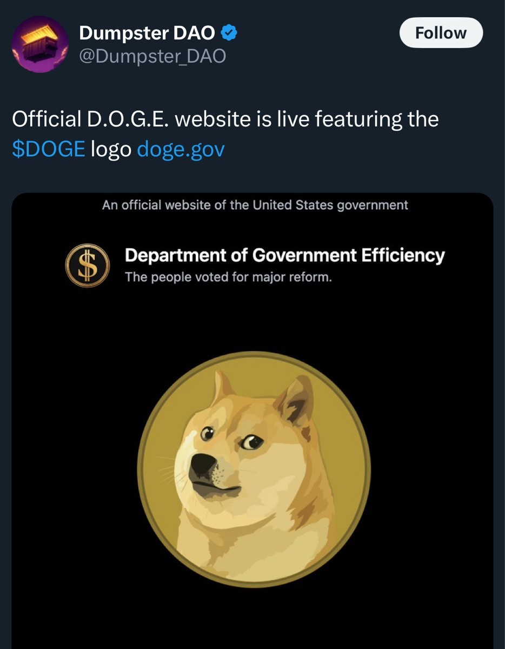
Task: Click the word 'logo' in the tweet
Action: [111, 150]
